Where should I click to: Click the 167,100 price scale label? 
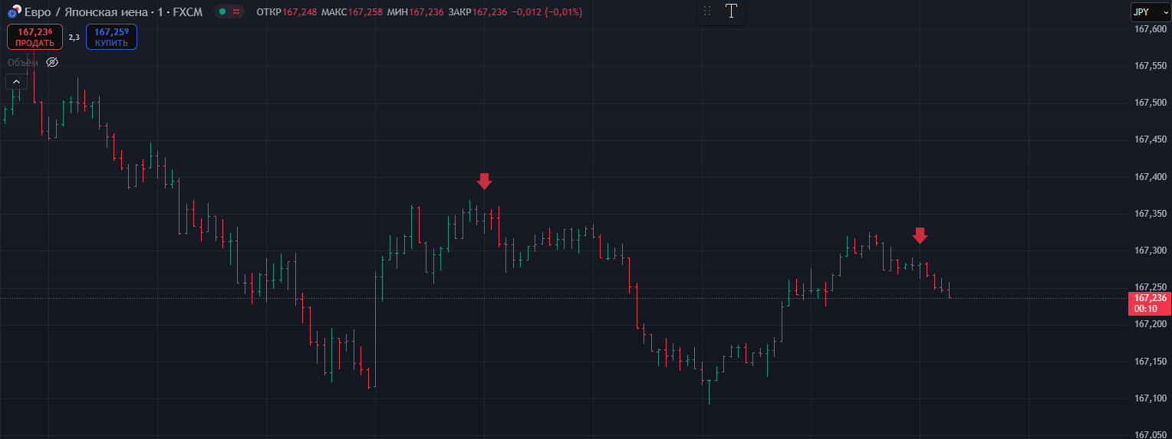[1150, 398]
